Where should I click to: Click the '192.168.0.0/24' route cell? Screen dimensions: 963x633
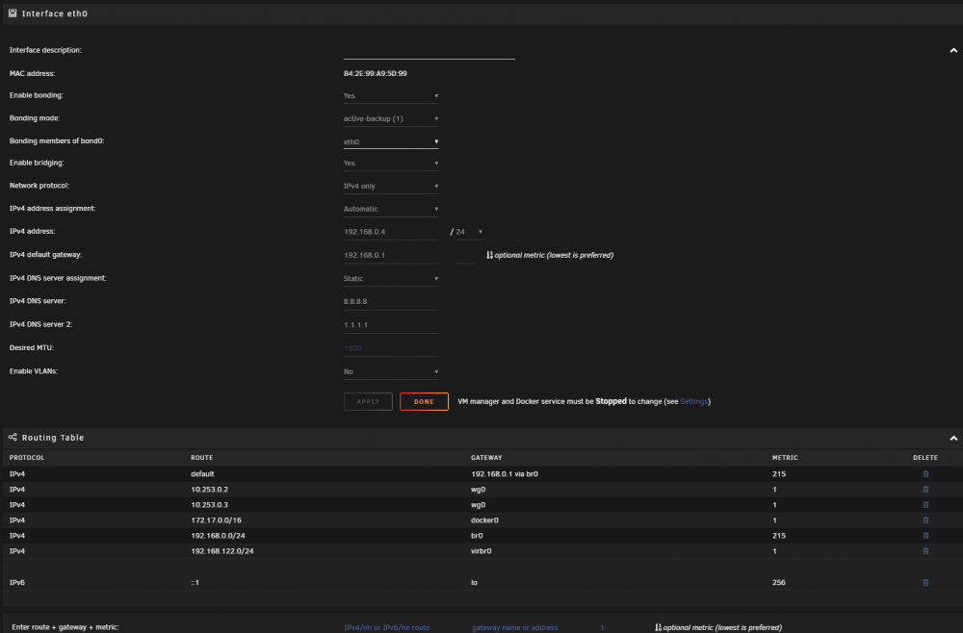point(218,536)
